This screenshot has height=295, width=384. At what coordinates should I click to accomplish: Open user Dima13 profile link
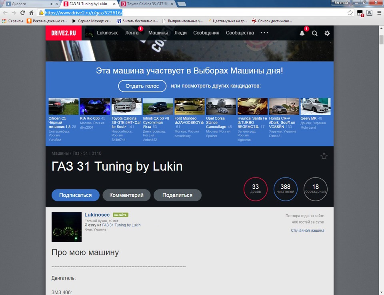274,136
